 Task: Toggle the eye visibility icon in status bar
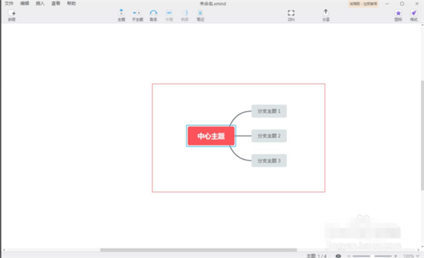click(338, 256)
